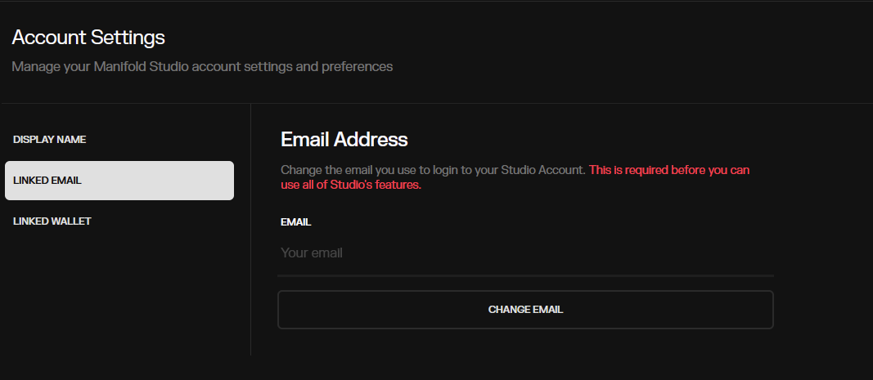Click the Account Settings page heading
873x380 pixels.
(x=88, y=37)
